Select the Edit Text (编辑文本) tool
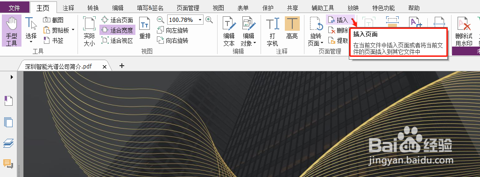Screen dimensions: 480x177 [x=229, y=31]
